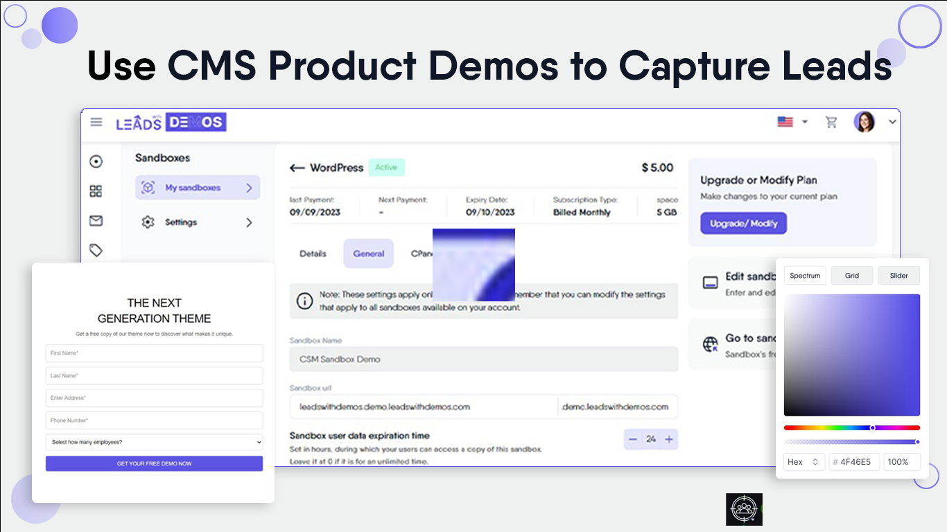
Task: Click Get Your Free Demo Now button
Action: click(154, 463)
